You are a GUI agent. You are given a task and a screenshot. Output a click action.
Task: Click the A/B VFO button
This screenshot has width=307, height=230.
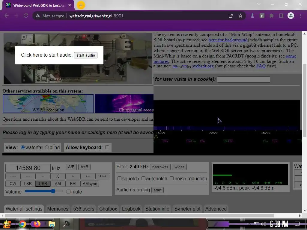point(71,167)
